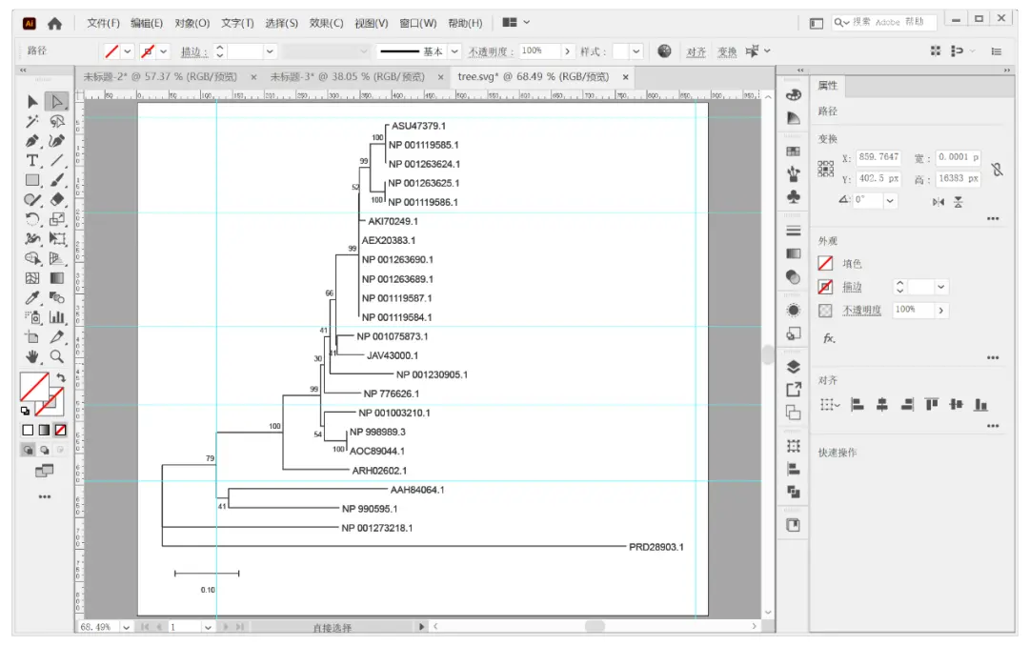Viewport: 1029px width, 646px height.
Task: Select the Lasso tool
Action: click(57, 121)
